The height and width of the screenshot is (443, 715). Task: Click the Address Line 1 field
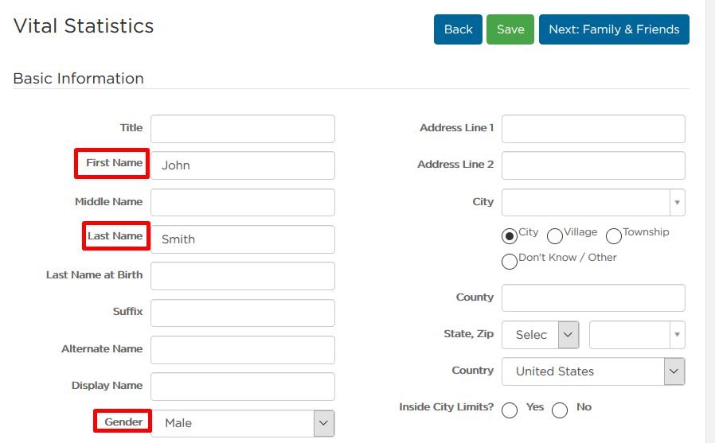tap(593, 129)
